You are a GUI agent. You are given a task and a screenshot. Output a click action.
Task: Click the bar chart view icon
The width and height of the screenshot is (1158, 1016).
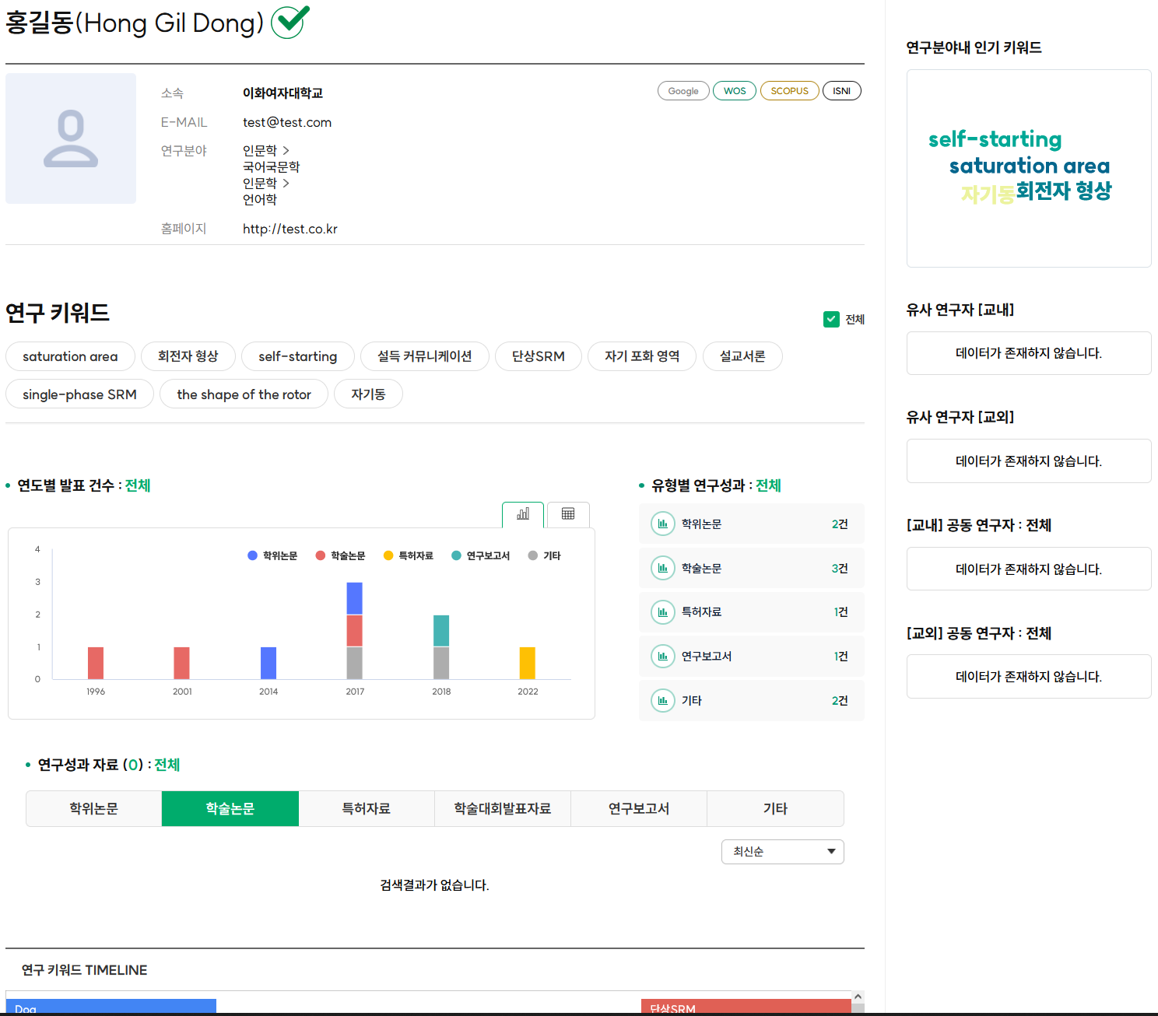pos(523,514)
